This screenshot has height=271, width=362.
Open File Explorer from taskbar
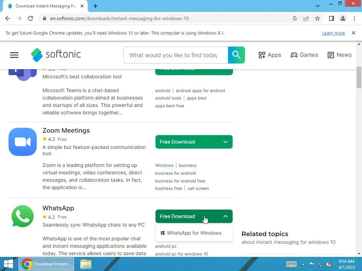[x=86, y=264]
